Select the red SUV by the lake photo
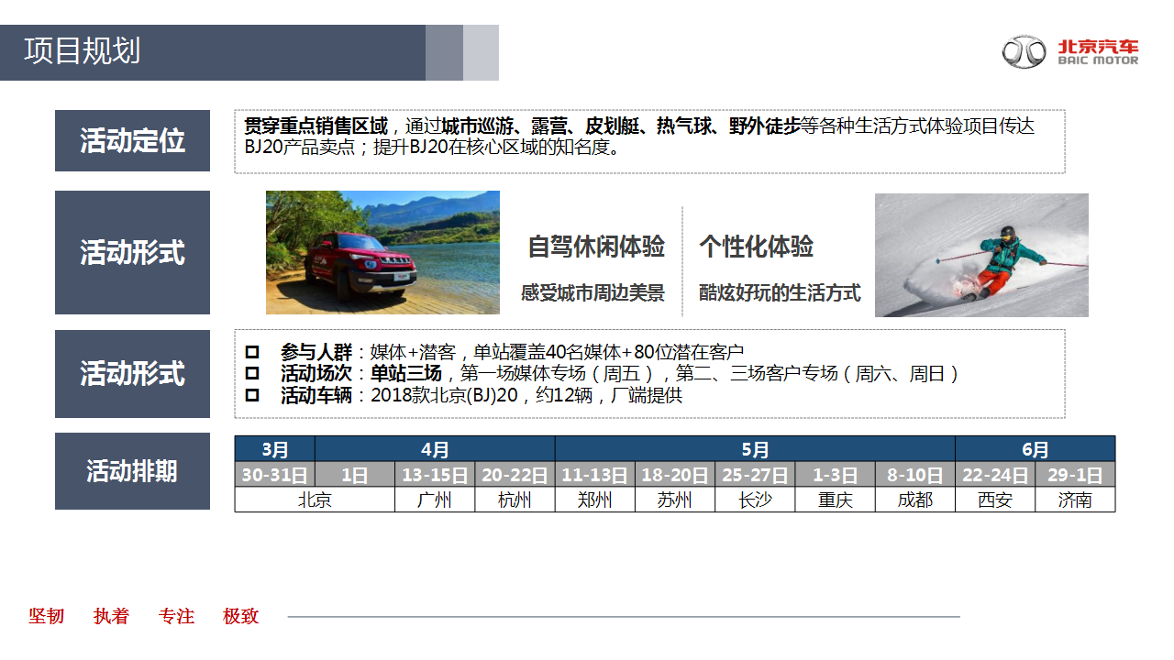 pos(382,253)
